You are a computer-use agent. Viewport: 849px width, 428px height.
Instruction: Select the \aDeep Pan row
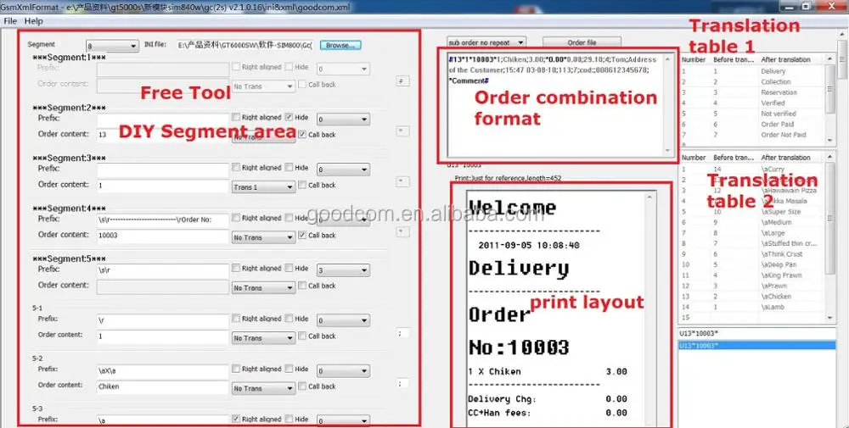[752, 264]
